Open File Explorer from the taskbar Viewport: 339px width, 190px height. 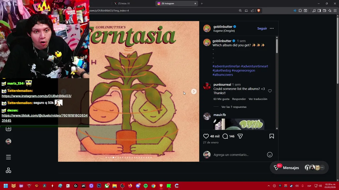pos(114,186)
